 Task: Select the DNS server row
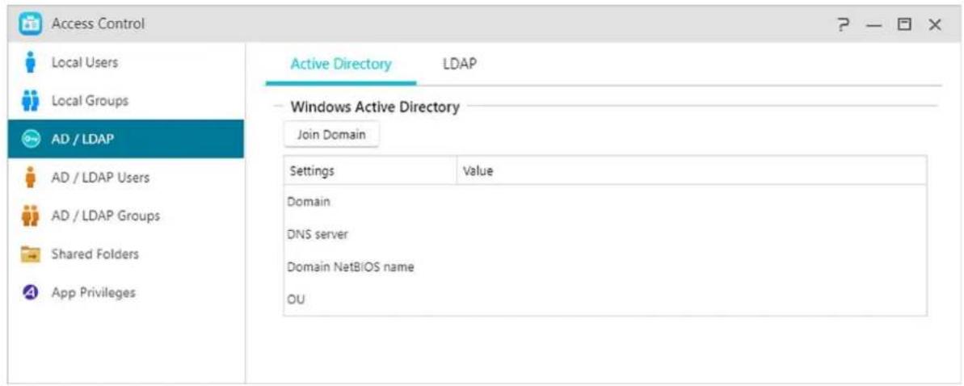pyautogui.click(x=605, y=235)
